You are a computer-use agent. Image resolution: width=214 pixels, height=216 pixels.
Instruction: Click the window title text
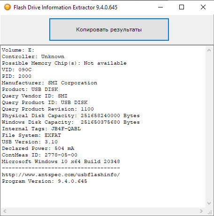[x=65, y=7]
